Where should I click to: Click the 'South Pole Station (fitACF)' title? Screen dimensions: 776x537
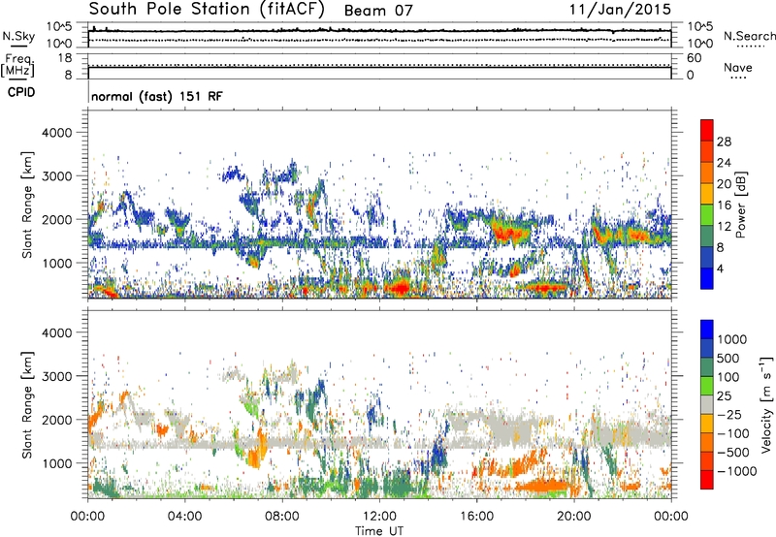(207, 9)
